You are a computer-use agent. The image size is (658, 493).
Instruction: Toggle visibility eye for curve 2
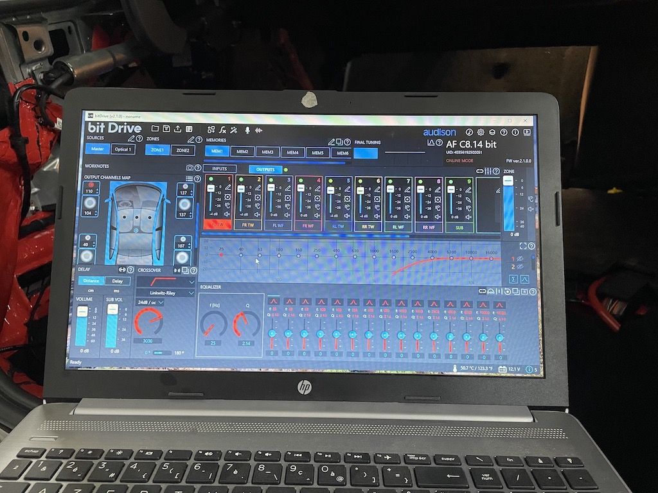point(520,266)
